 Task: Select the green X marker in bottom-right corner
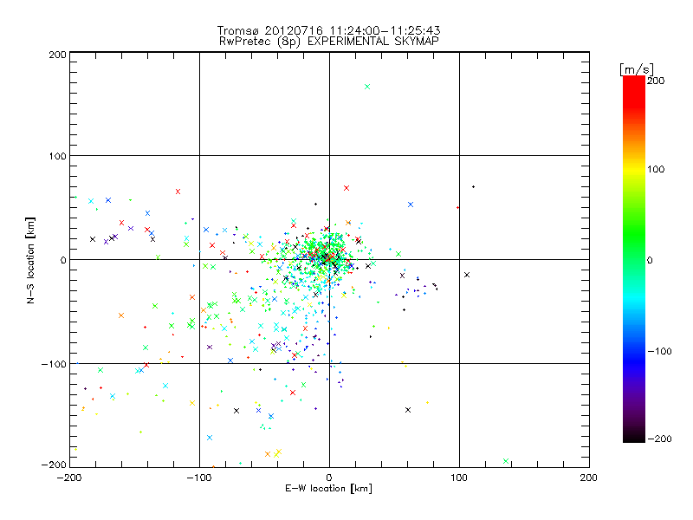(506, 461)
